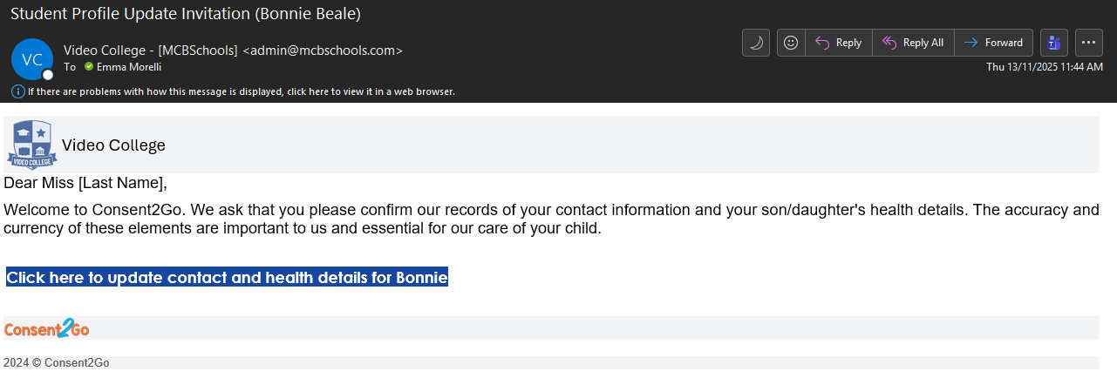Forward the Student Profile Update email

pos(994,43)
